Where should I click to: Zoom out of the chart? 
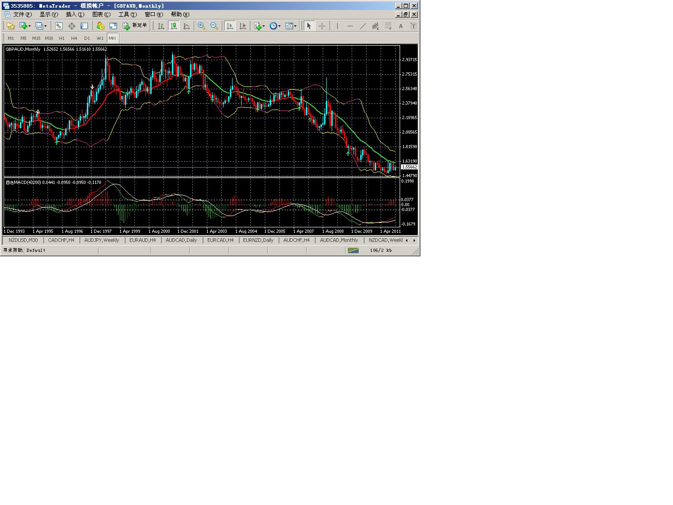coord(214,26)
